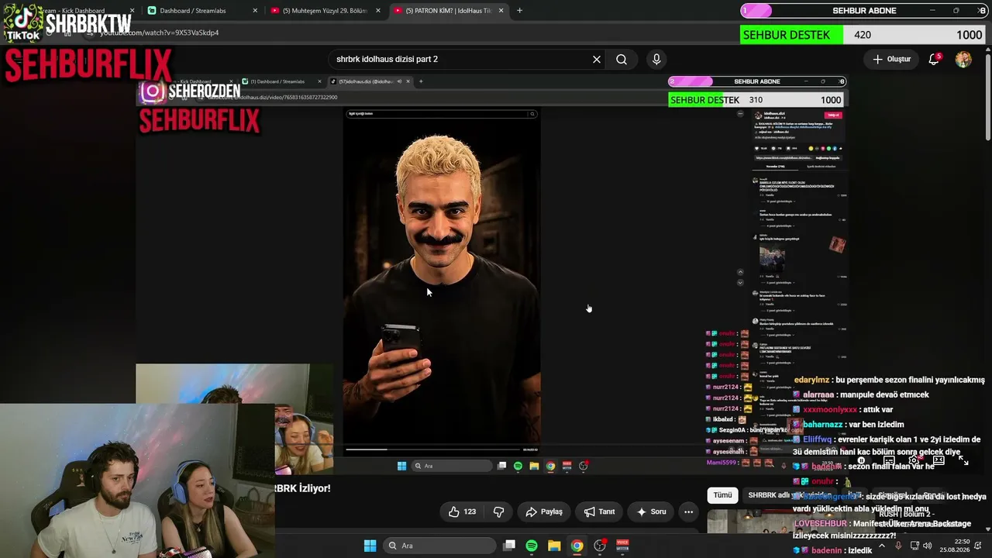Open a new browser tab
This screenshot has width=992, height=558.
pos(519,11)
